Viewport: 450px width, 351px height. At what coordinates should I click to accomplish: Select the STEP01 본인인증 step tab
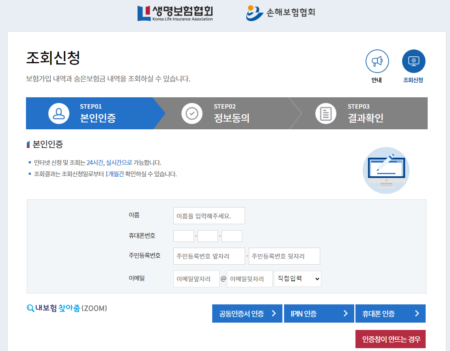pos(96,113)
